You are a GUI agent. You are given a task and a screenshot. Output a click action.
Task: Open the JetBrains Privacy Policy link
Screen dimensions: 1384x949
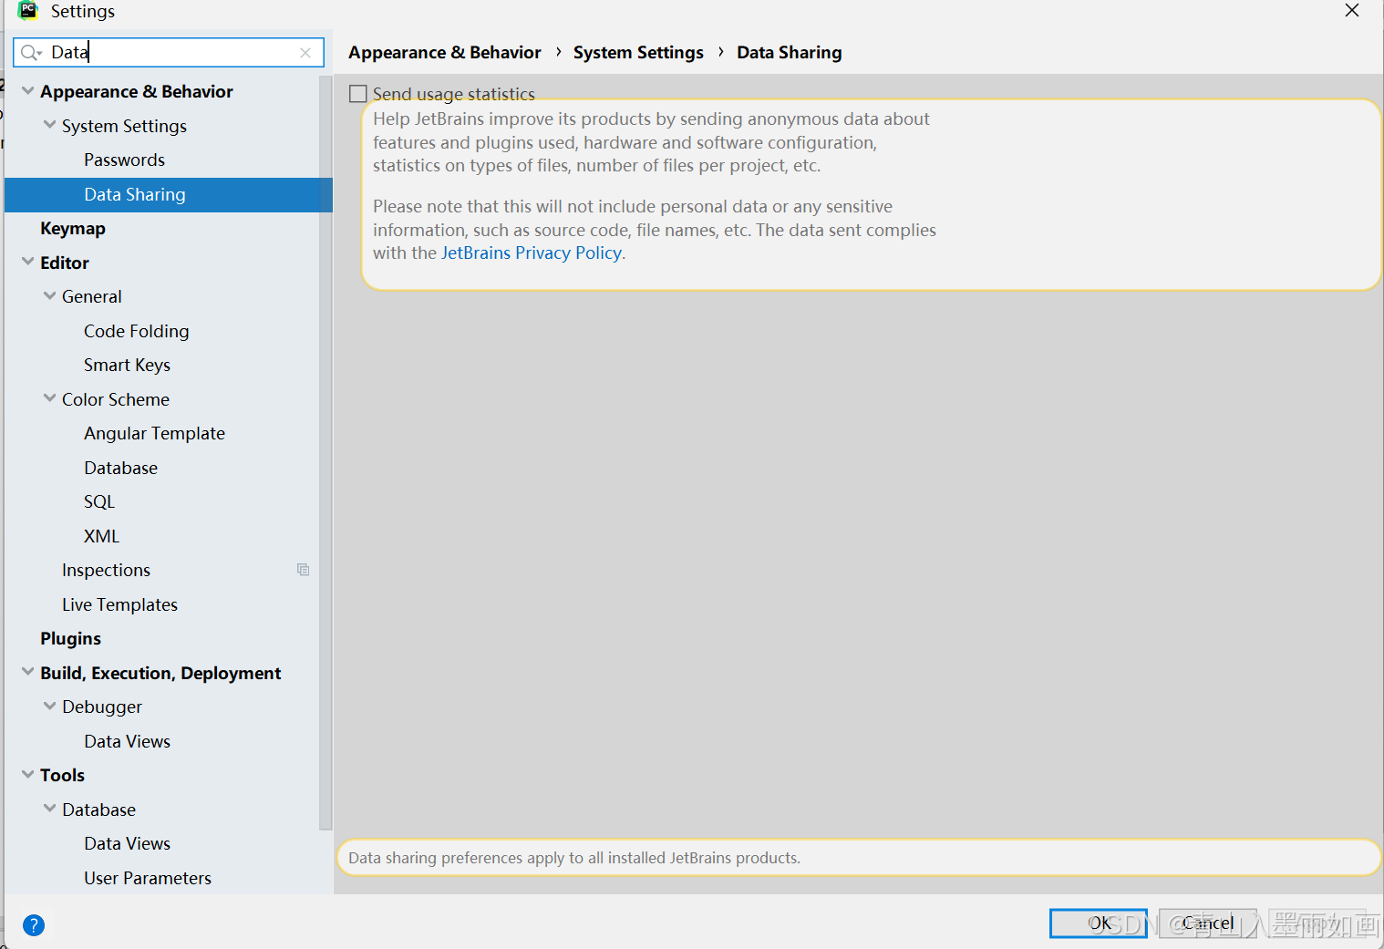532,253
